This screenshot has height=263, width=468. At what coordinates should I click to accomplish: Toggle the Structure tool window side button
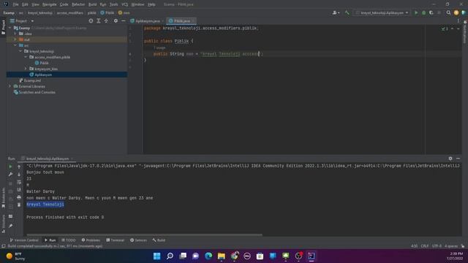tap(3, 224)
